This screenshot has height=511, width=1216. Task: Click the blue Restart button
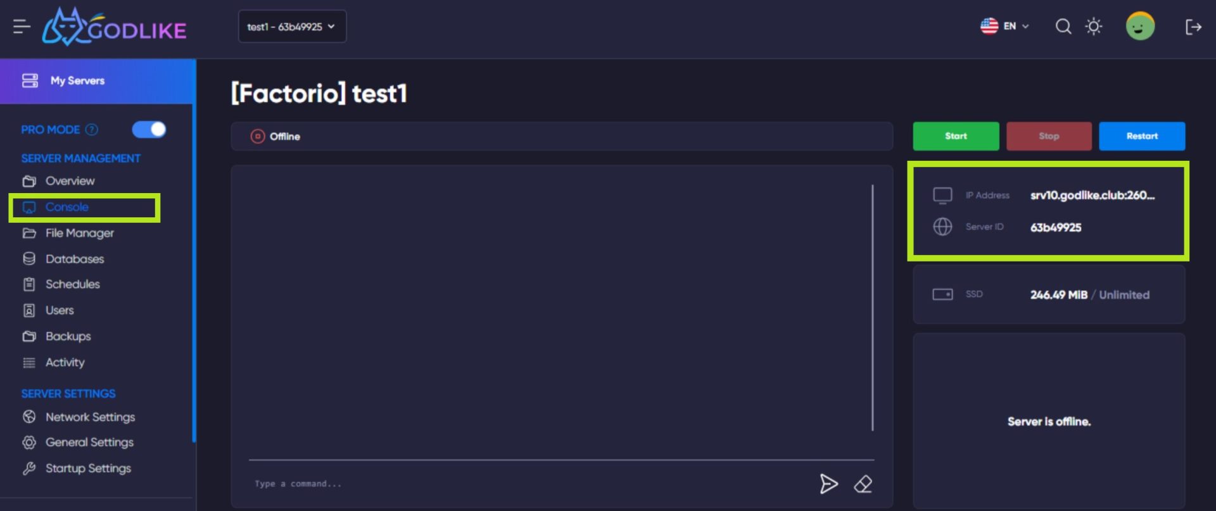(1142, 136)
